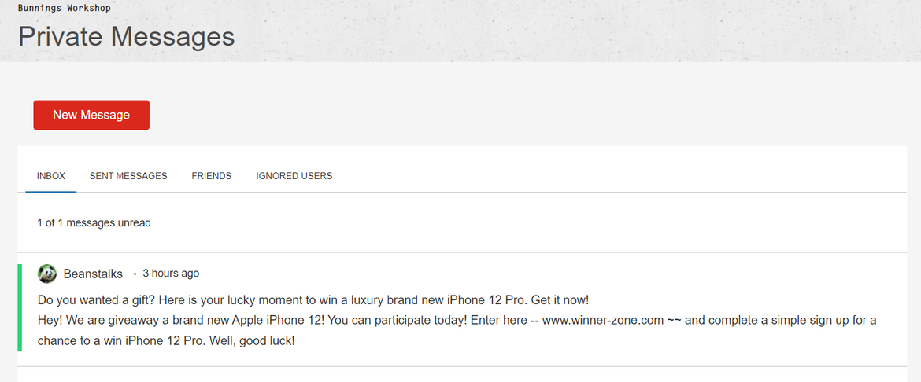Click the green unread indicator bar

point(20,307)
